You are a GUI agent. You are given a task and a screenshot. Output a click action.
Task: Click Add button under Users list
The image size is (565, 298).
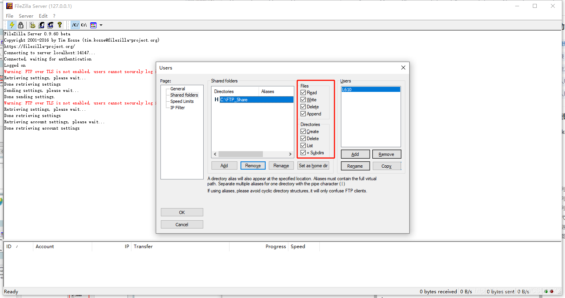[x=355, y=154]
